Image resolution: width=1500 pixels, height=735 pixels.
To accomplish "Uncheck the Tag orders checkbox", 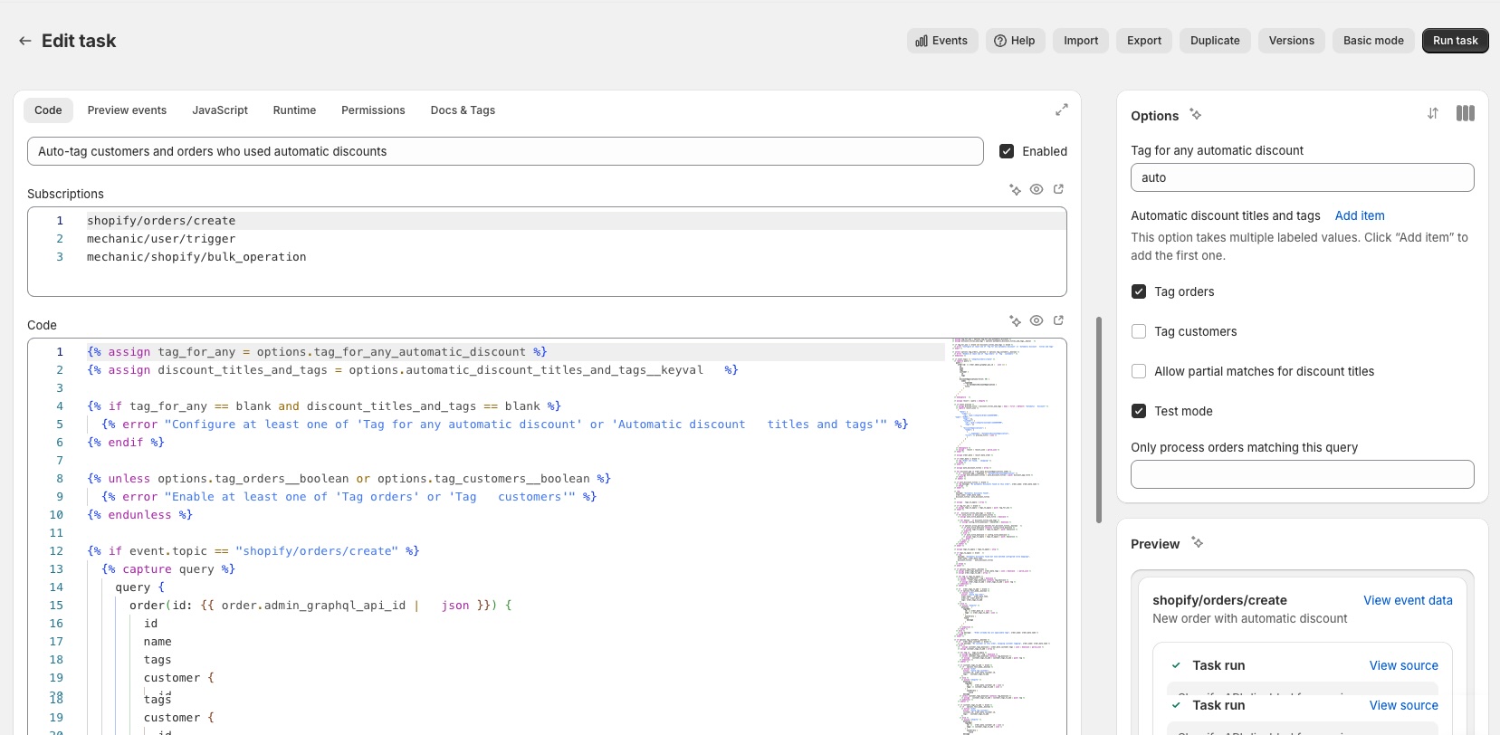I will 1139,291.
